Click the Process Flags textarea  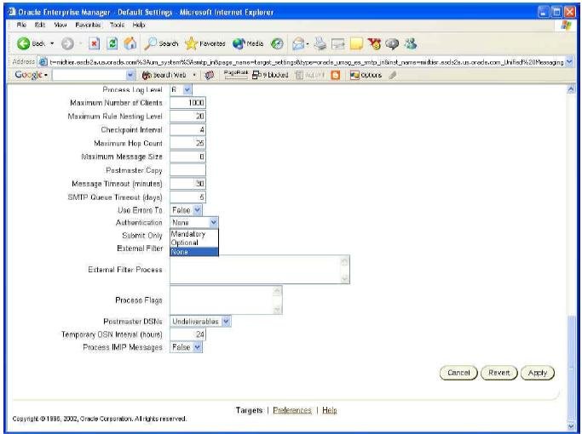tap(226, 300)
